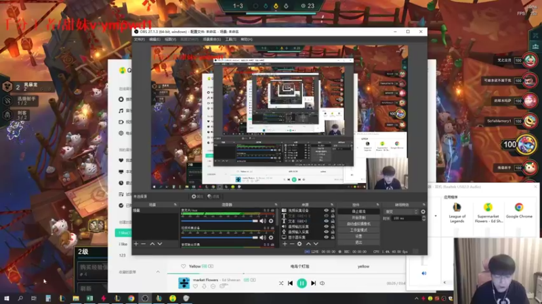The image size is (542, 304).
Task: Click transition duration stepper arrows
Action: [424, 218]
